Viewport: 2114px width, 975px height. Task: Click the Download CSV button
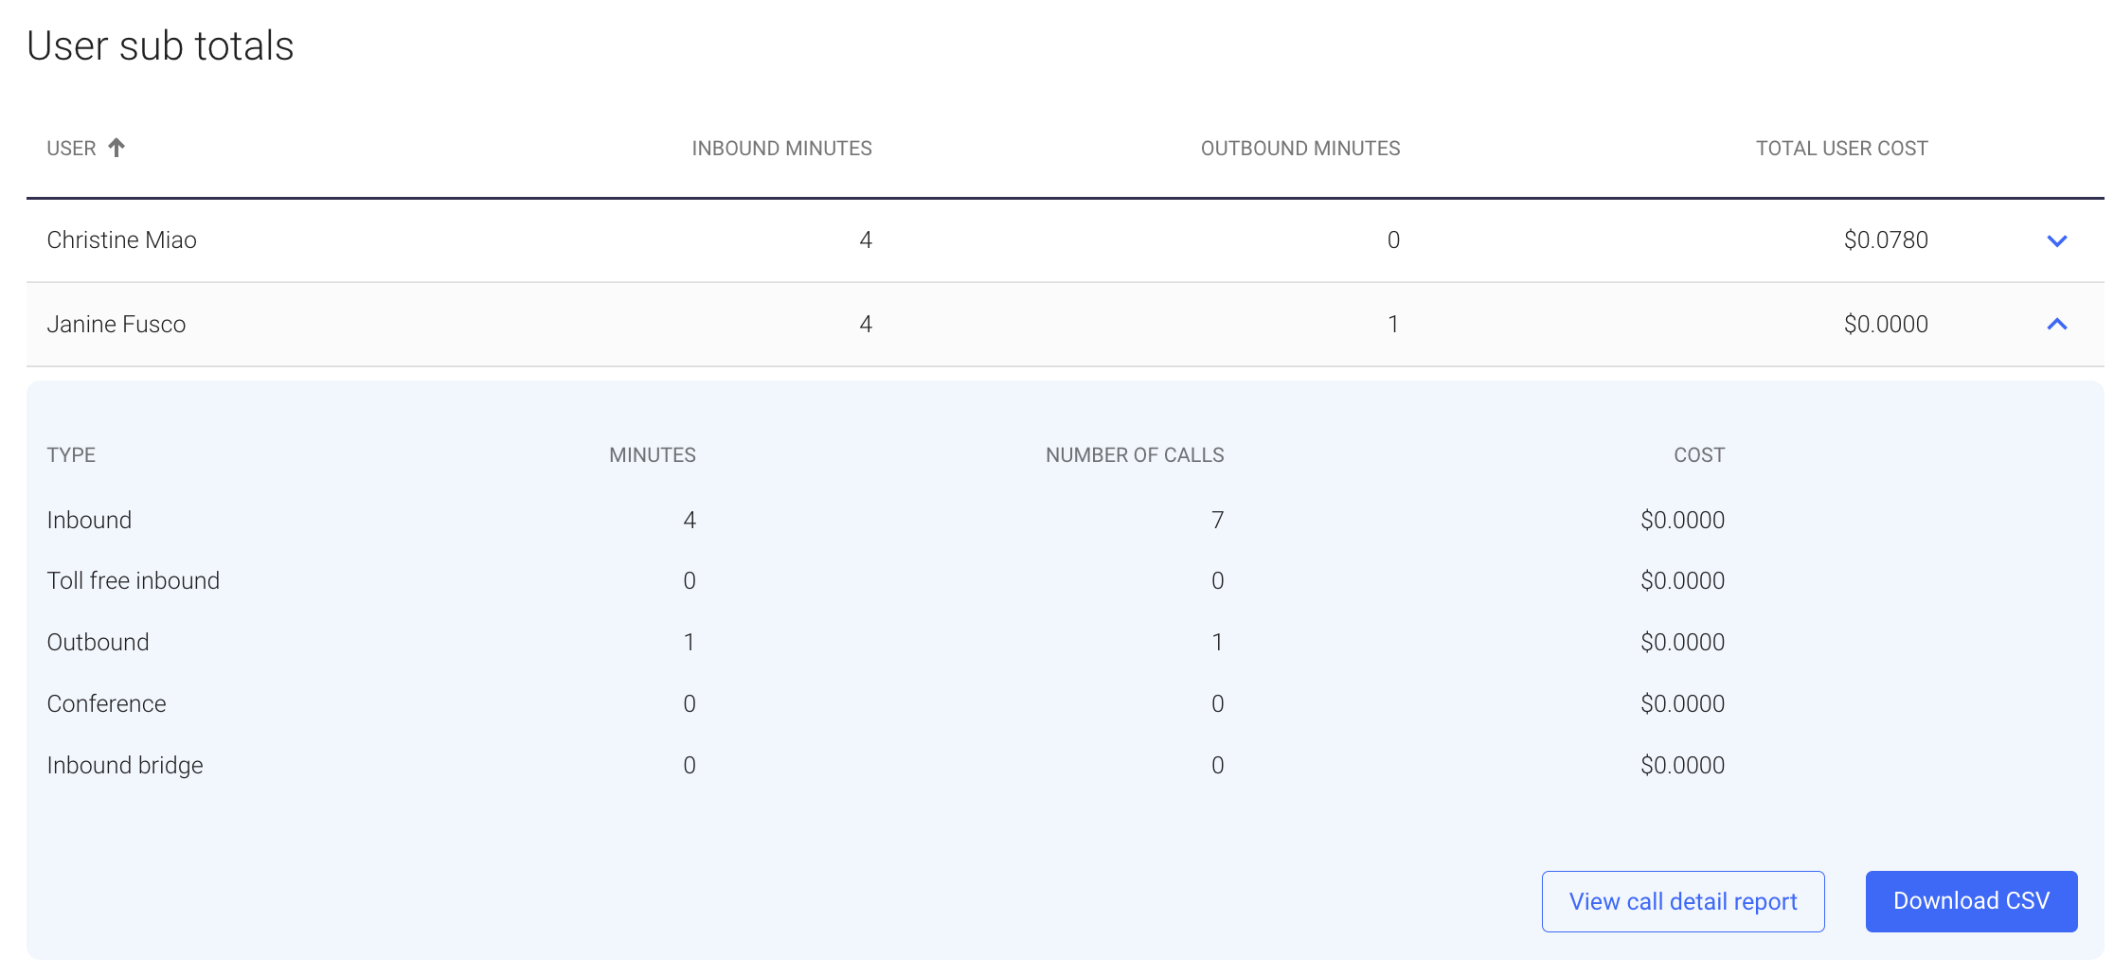1971,901
